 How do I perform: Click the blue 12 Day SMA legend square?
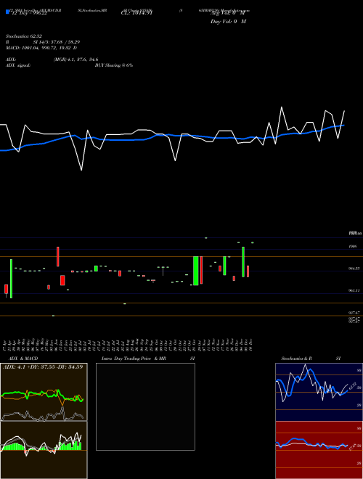7,12
